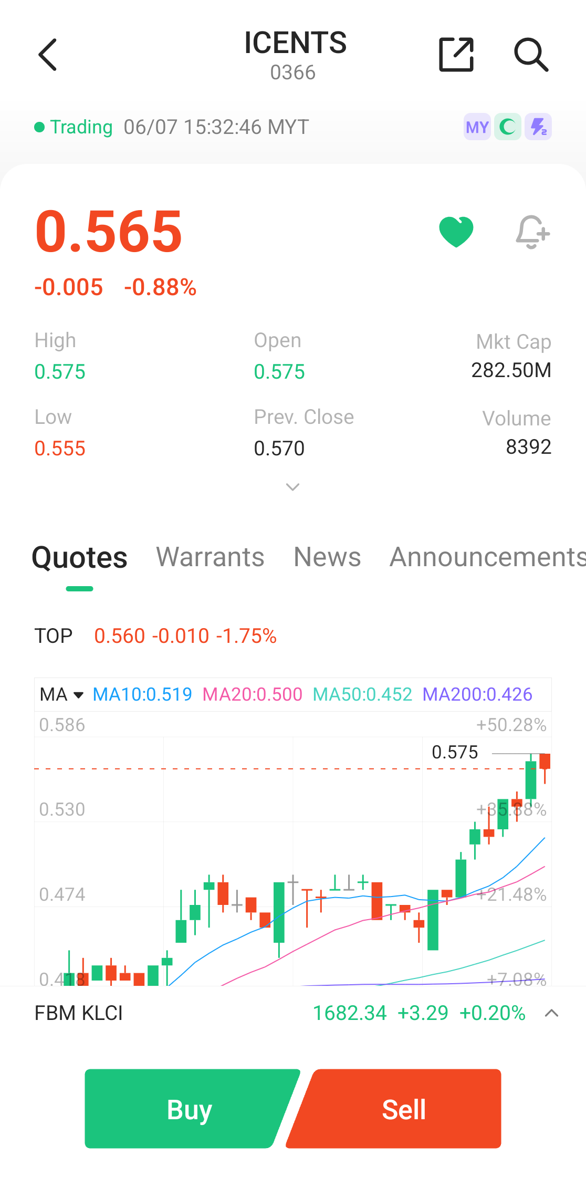
Task: Tap the MA10:0.519 indicator label
Action: coord(142,694)
